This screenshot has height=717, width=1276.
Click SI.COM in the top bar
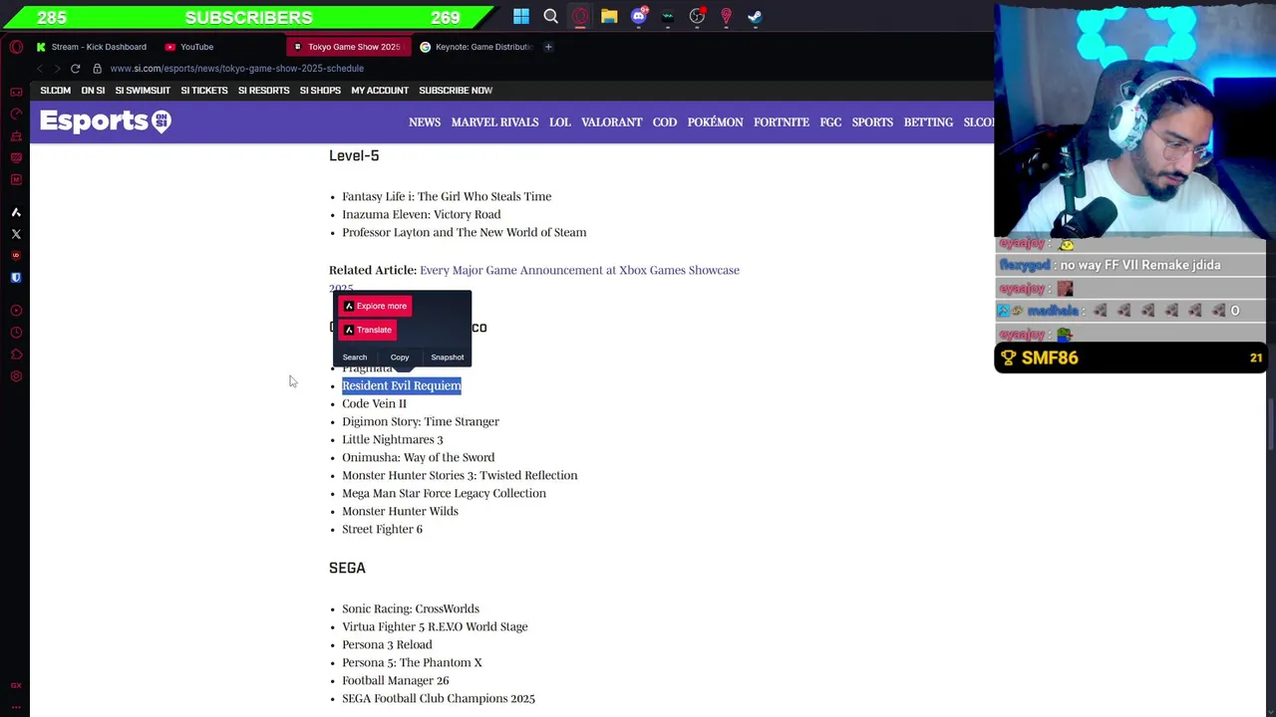click(56, 91)
